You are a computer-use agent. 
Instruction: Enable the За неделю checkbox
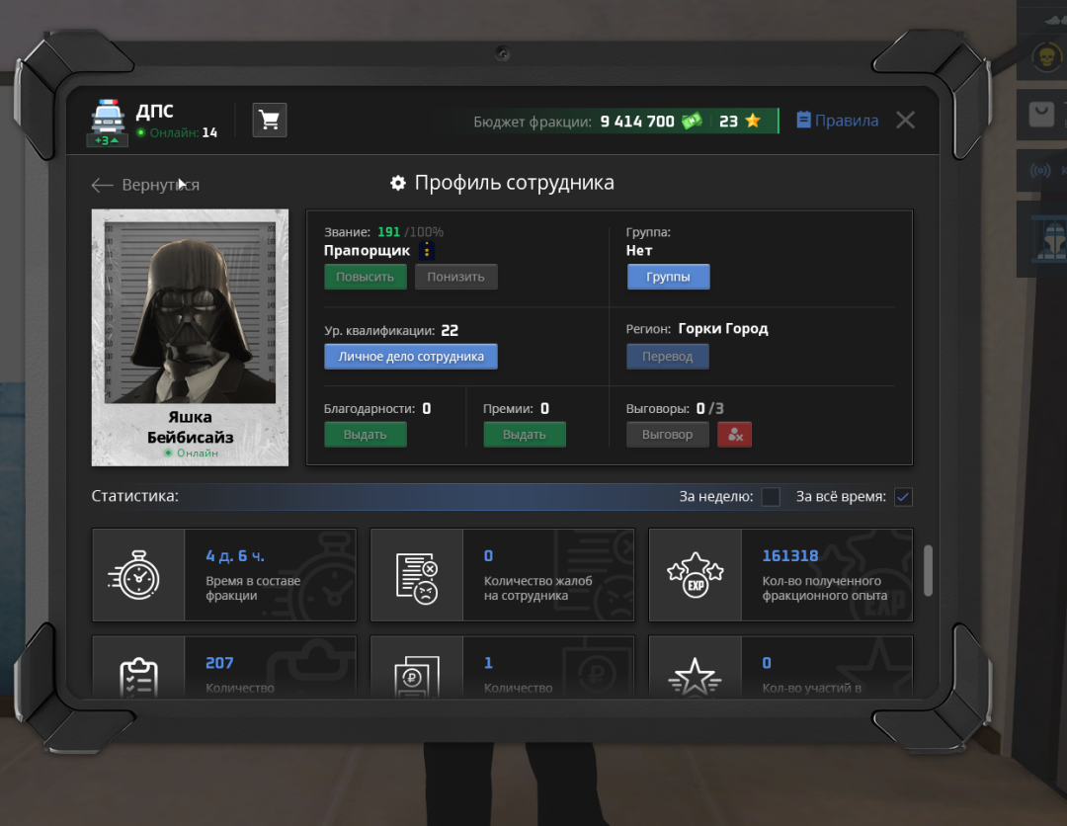771,497
